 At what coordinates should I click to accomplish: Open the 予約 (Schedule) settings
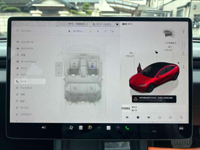tap(21, 94)
